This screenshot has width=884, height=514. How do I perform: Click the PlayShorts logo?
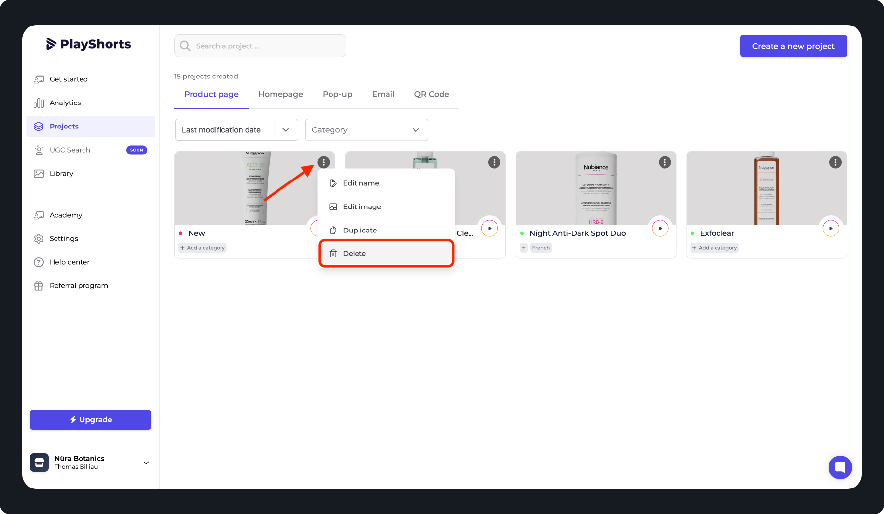88,44
